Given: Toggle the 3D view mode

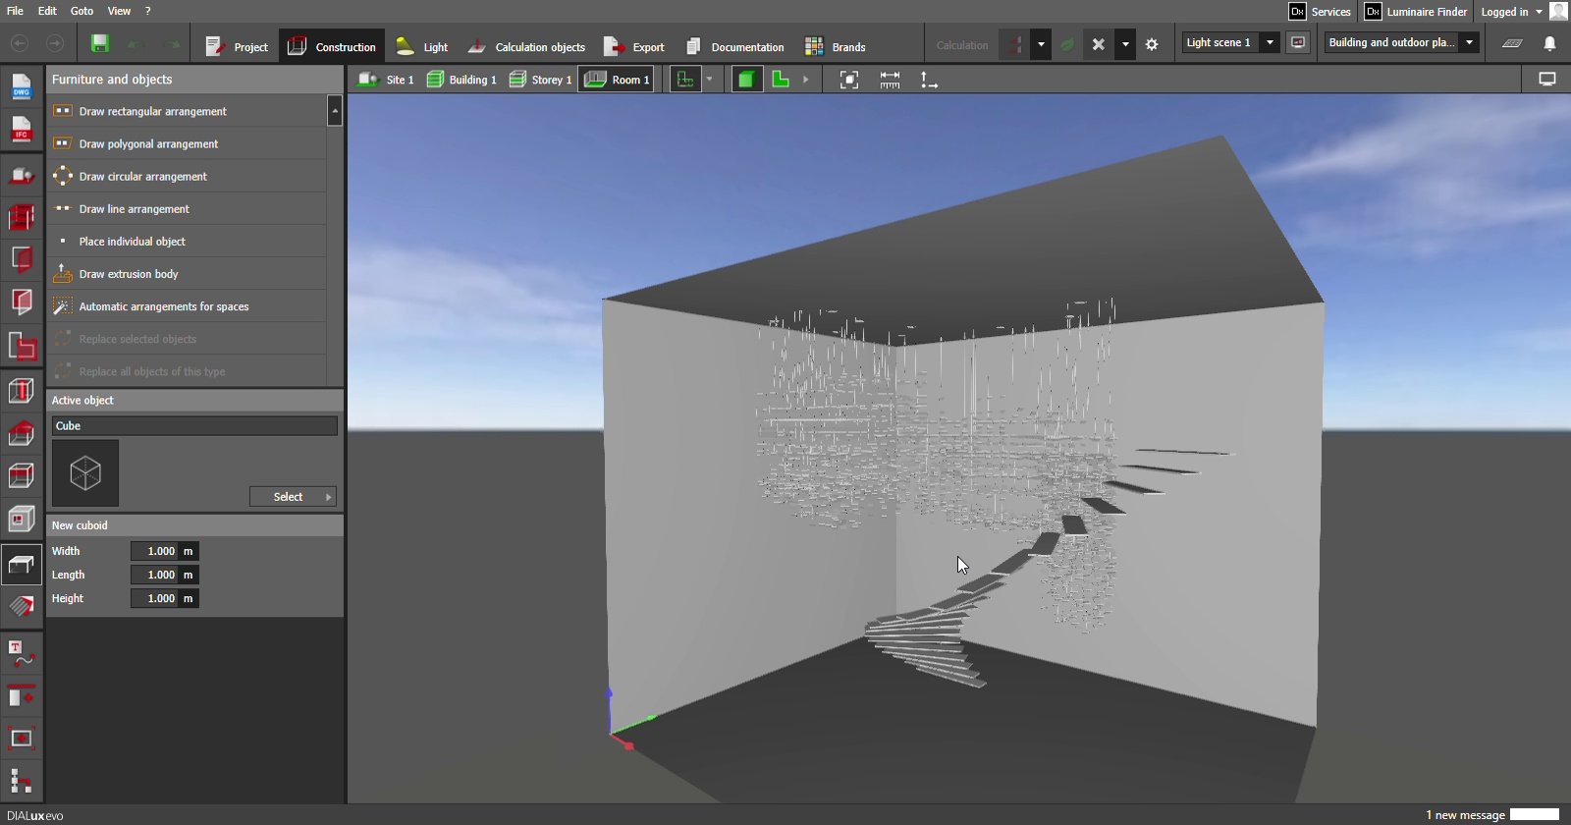Looking at the screenshot, I should click(x=746, y=80).
